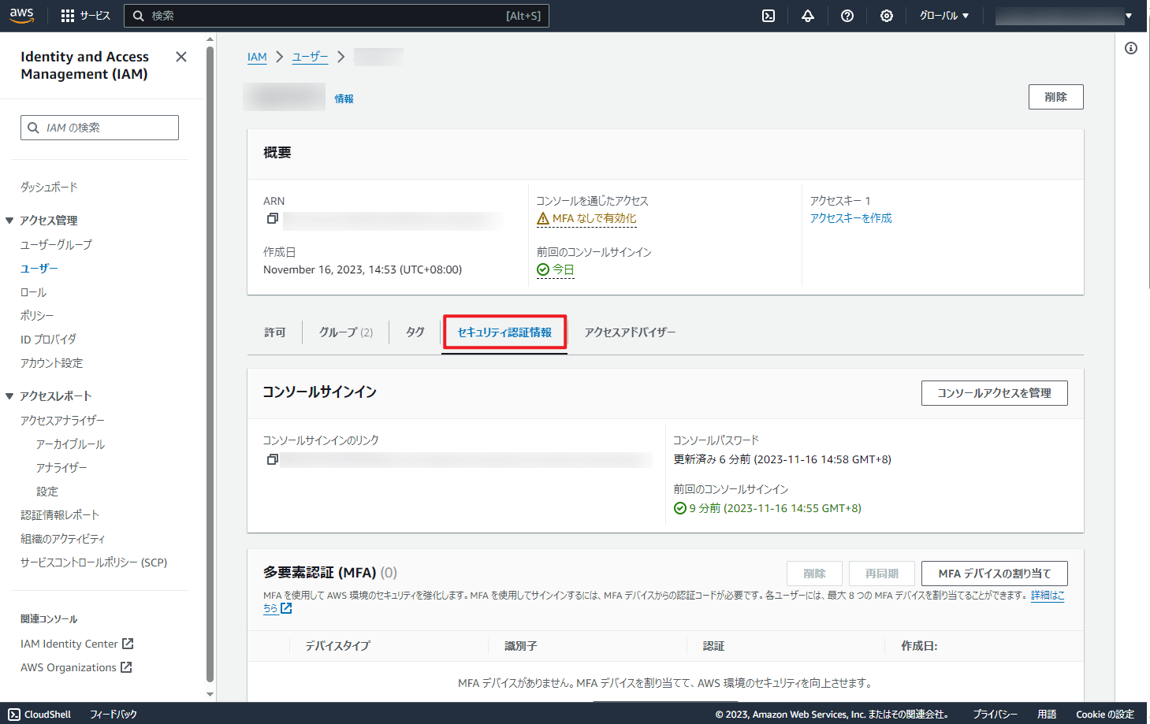This screenshot has height=724, width=1150.
Task: Click Cookie の設定 in the footer
Action: (x=1105, y=715)
